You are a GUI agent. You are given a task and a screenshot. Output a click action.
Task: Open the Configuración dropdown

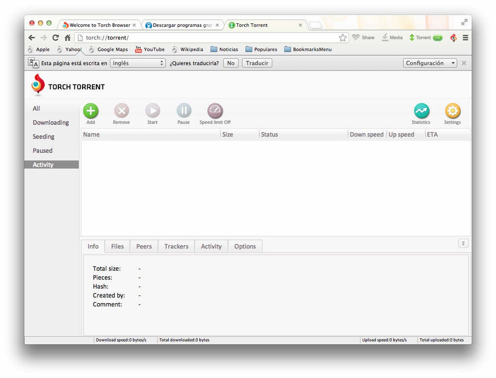(430, 63)
